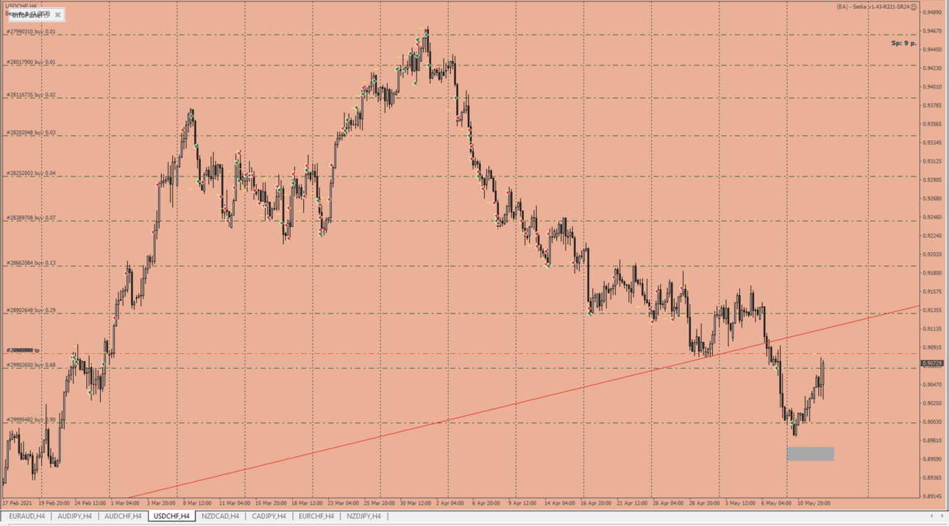Click the 0.92020 price scale value
949x526 pixels.
tap(932, 255)
